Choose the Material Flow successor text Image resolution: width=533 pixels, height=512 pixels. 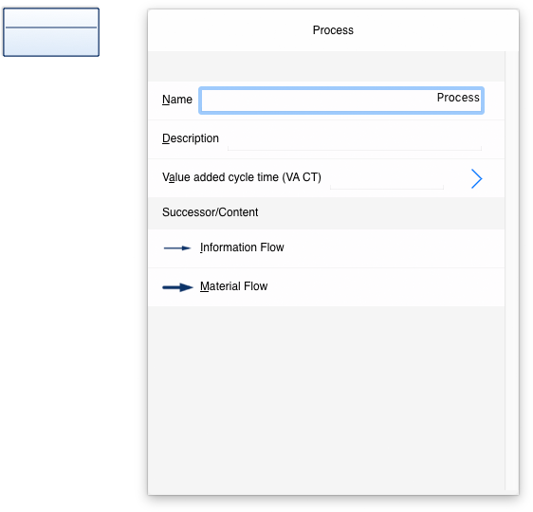(233, 286)
